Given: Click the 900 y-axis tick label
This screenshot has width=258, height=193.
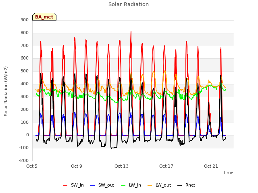Looking at the screenshot, I should tap(25, 20).
